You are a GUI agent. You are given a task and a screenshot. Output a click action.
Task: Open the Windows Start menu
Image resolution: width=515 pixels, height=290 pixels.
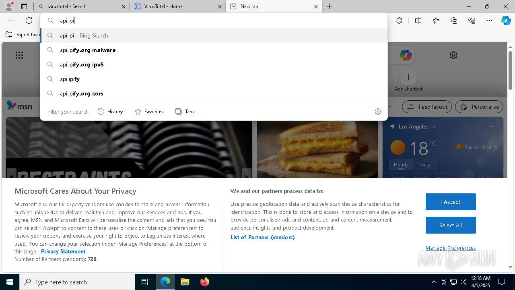10,282
